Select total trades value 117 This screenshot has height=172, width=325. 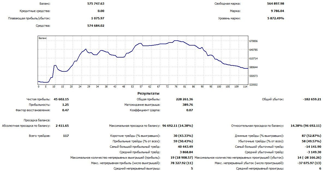coord(66,136)
